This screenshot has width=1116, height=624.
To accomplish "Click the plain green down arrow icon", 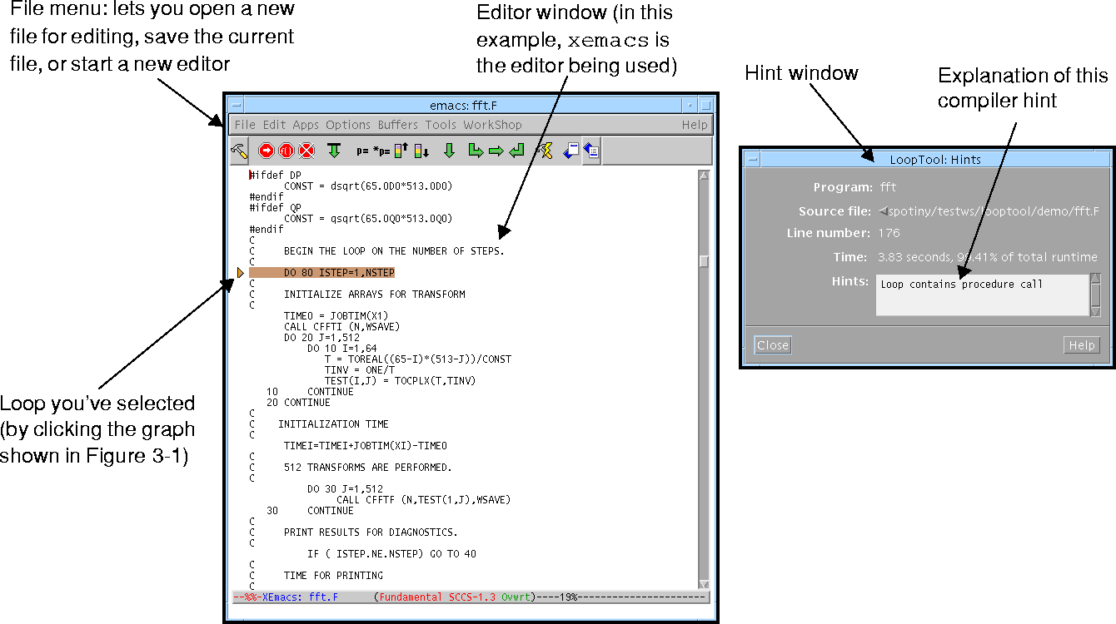I will point(449,151).
